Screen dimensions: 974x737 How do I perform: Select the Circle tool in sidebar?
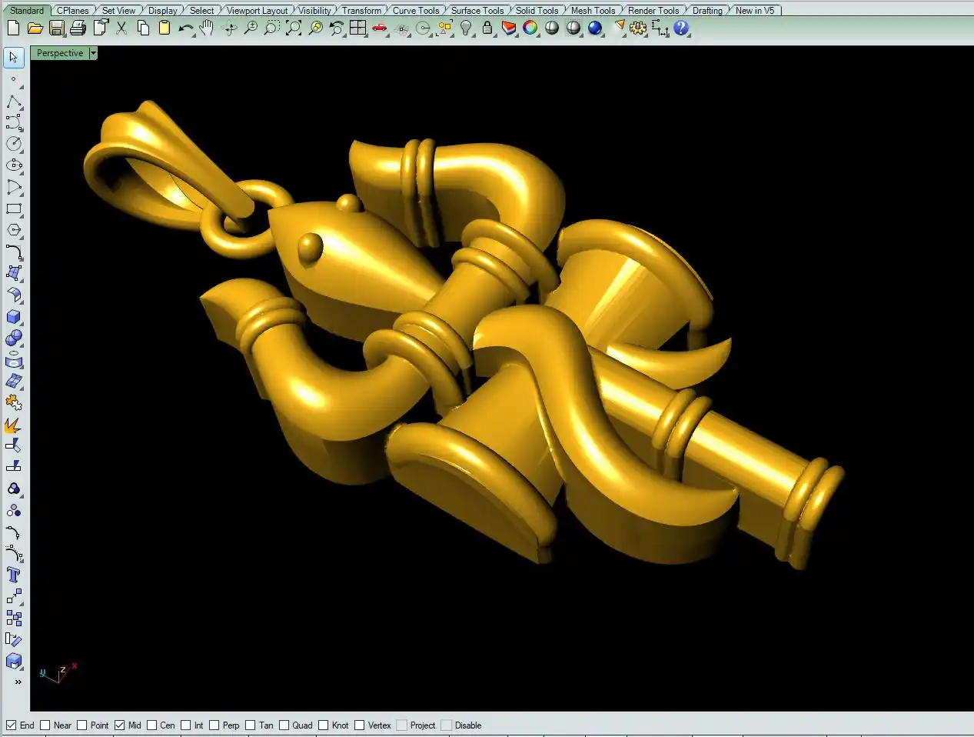point(14,144)
